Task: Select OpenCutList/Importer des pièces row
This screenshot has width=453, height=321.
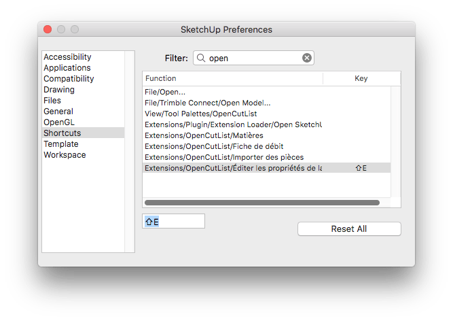Action: point(266,157)
